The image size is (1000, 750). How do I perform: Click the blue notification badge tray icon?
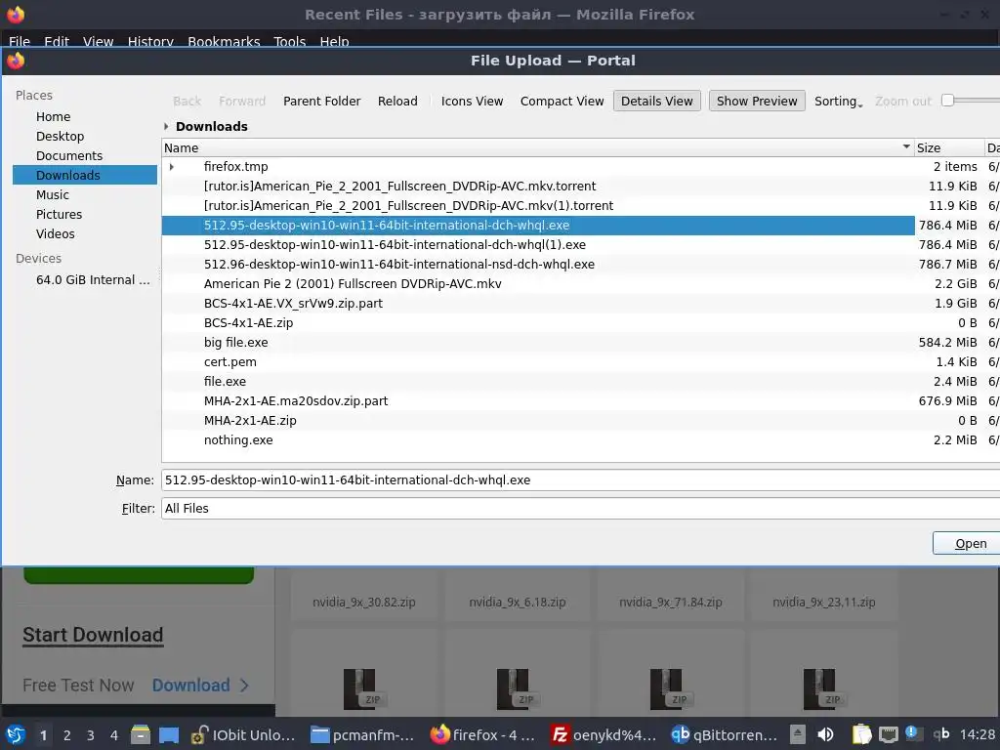[x=911, y=732]
